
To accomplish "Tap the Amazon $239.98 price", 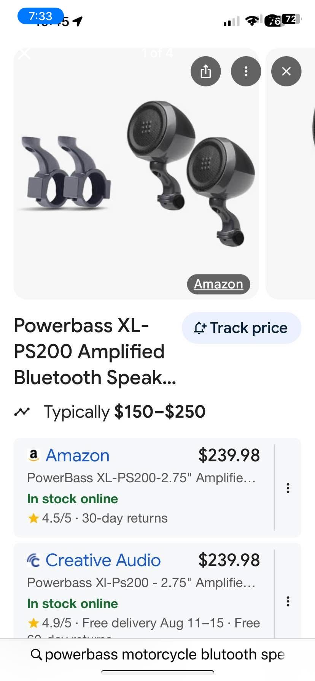I will 229,455.
